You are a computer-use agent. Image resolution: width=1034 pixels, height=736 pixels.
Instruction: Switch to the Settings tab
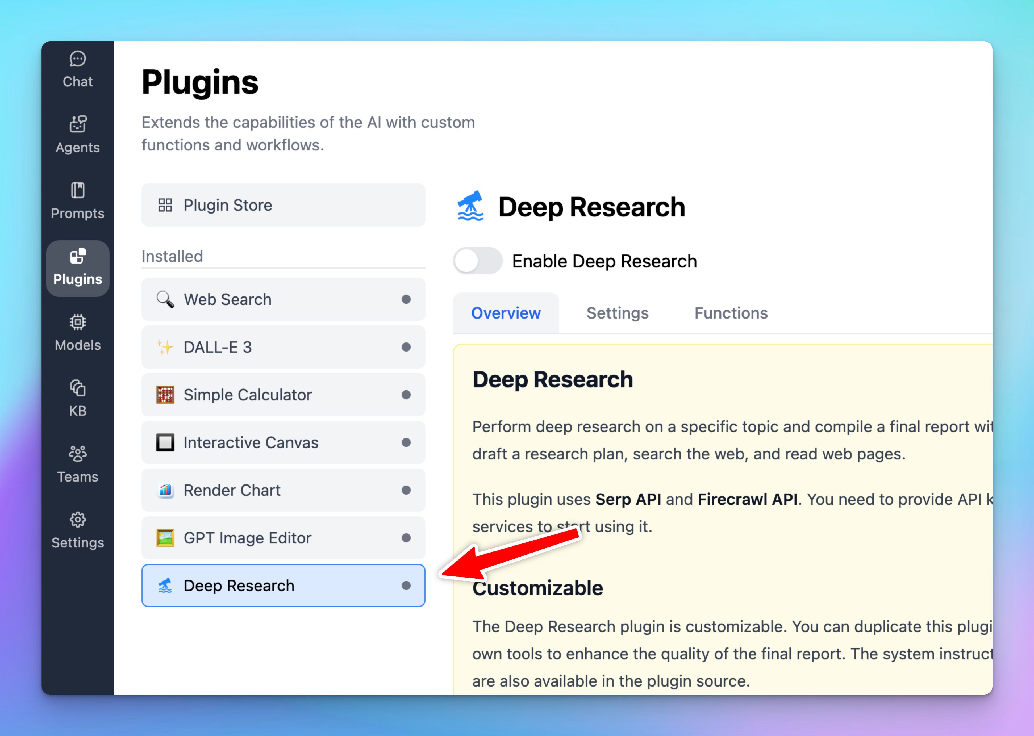(617, 313)
